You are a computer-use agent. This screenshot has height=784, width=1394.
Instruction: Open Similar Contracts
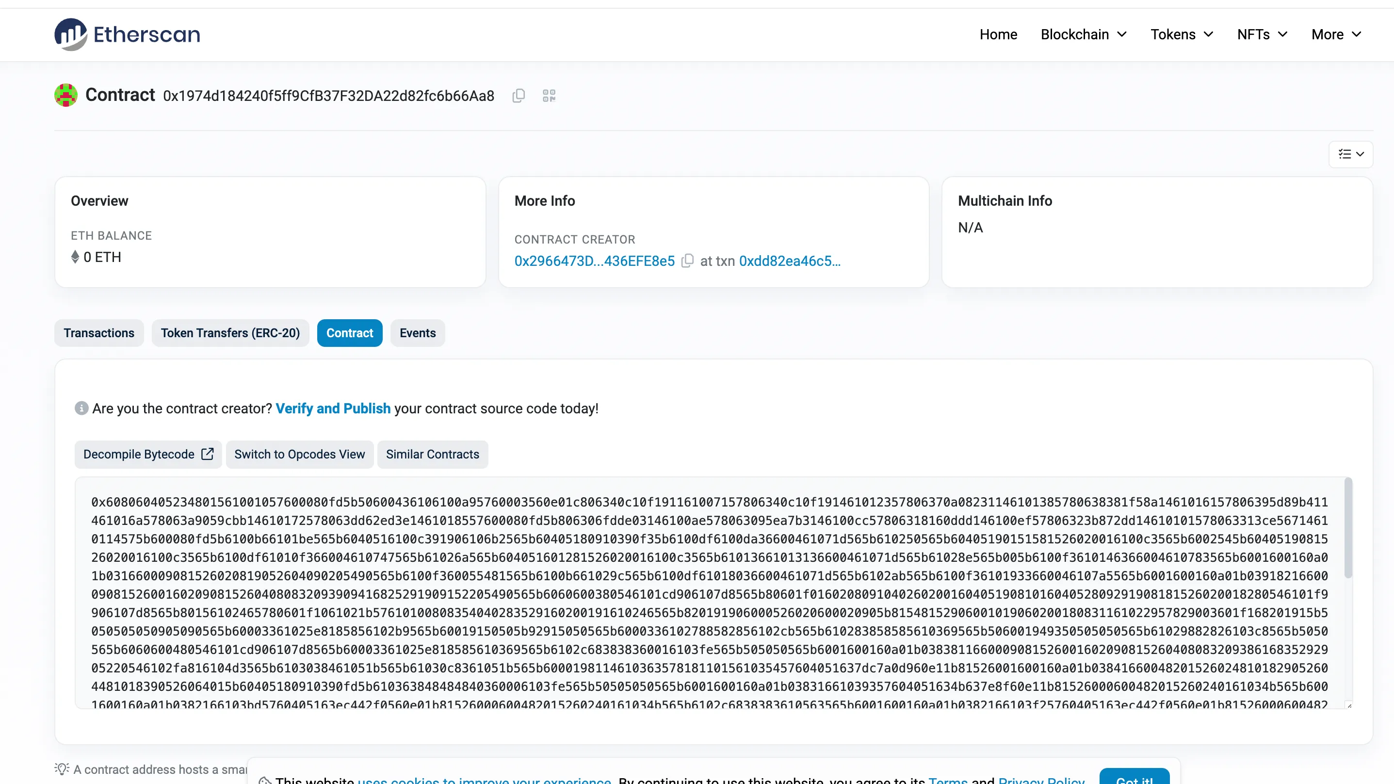(x=432, y=454)
